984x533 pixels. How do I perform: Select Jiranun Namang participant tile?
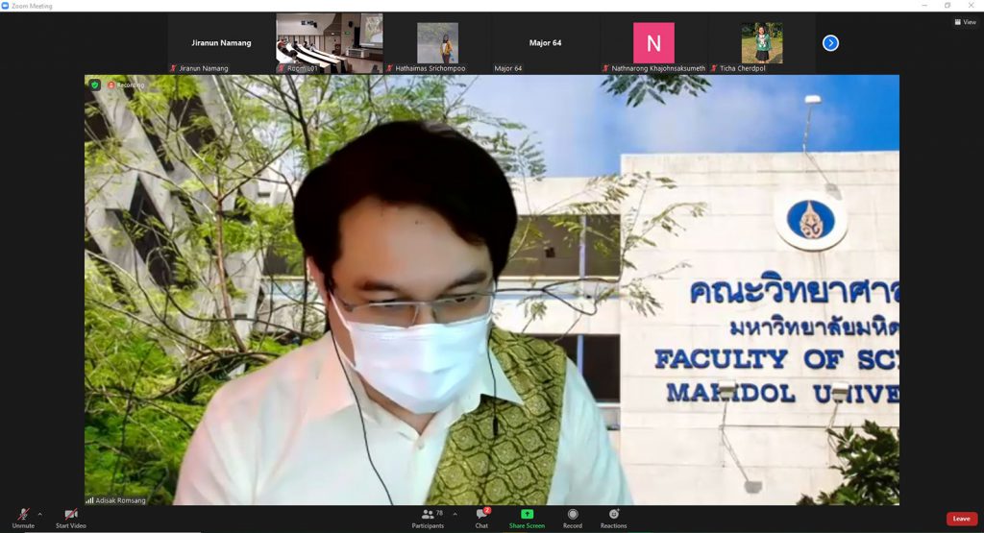coord(221,43)
